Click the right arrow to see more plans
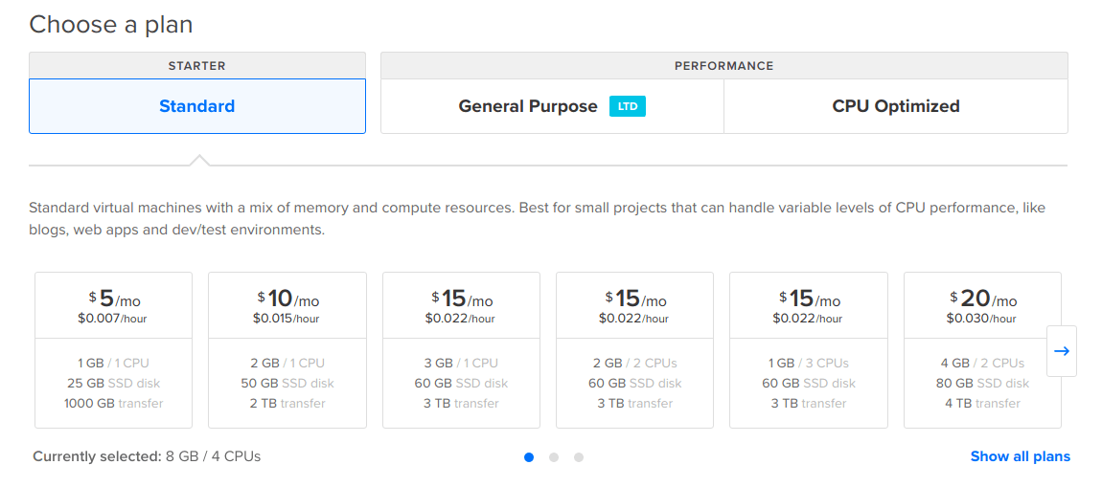Image resolution: width=1102 pixels, height=487 pixels. tap(1061, 351)
